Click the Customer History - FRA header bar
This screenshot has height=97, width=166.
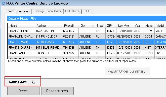pyautogui.click(x=87, y=19)
